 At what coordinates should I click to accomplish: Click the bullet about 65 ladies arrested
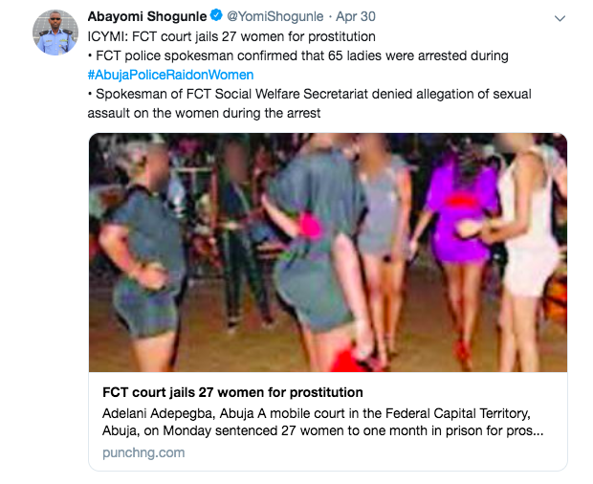298,56
